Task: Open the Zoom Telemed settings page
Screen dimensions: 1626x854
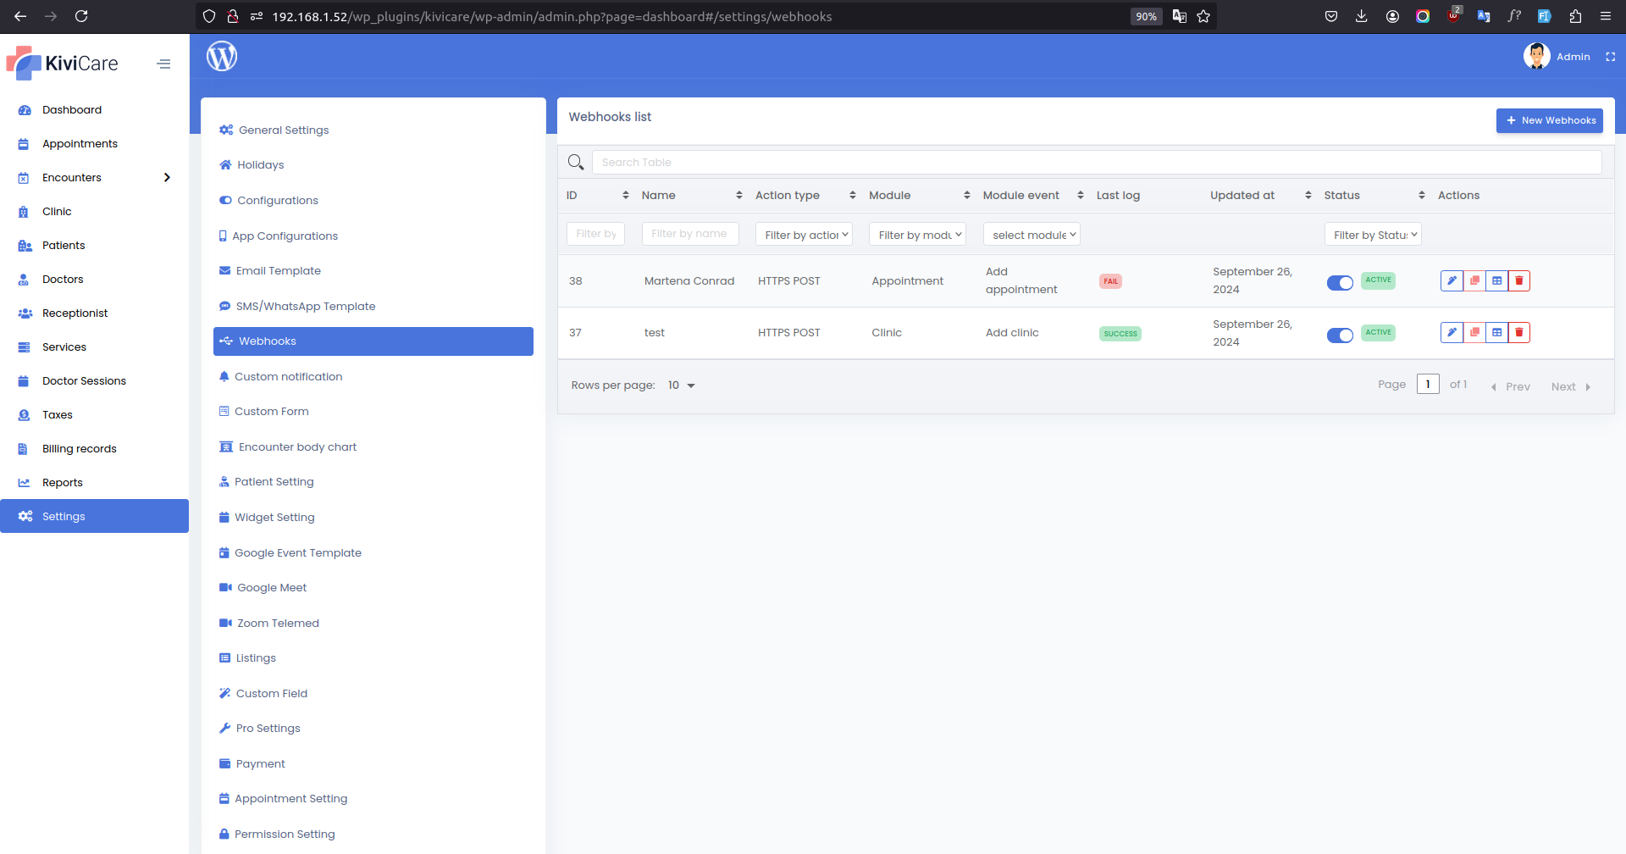Action: tap(278, 623)
